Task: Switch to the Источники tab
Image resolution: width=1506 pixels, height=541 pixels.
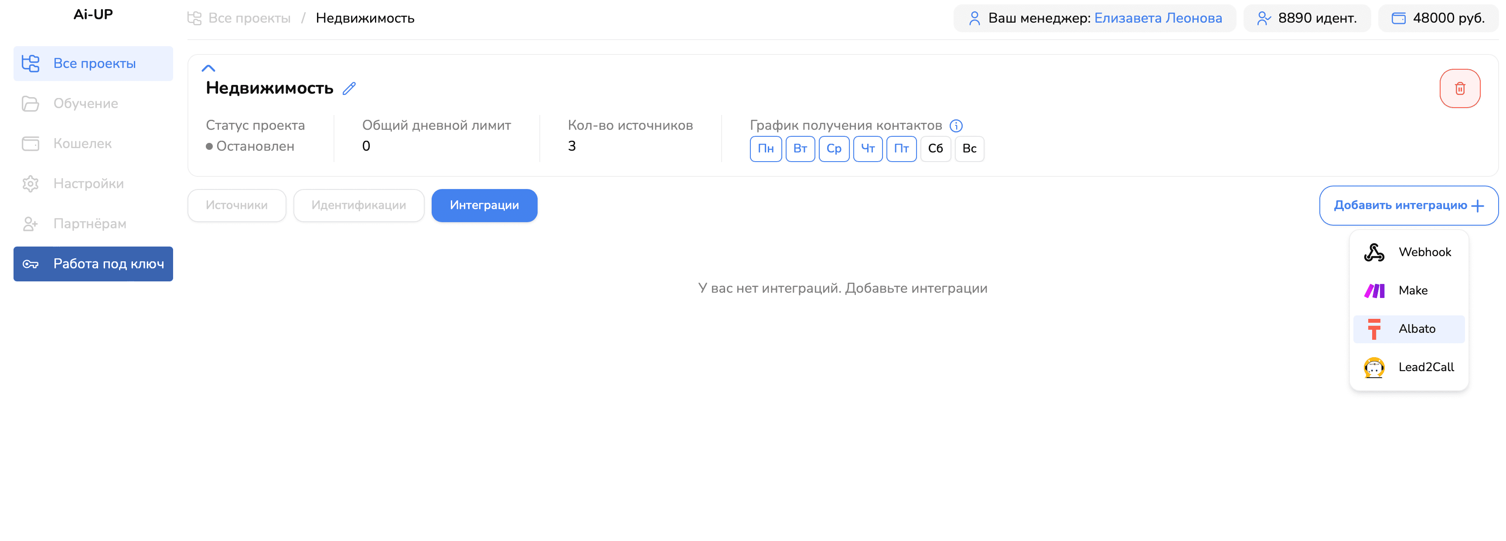Action: [x=236, y=205]
